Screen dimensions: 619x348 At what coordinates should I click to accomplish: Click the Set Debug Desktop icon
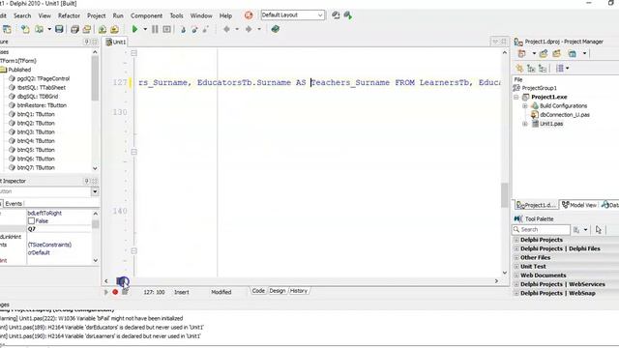pos(348,15)
